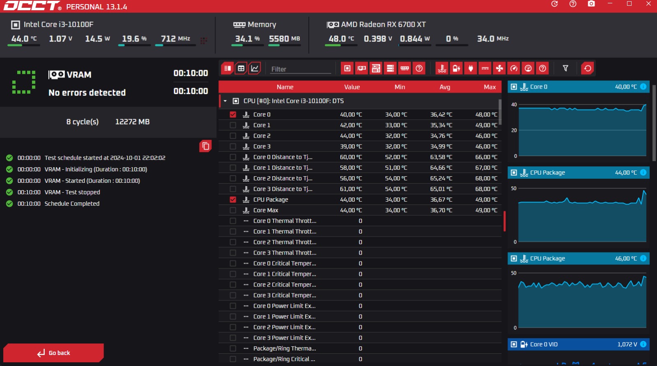Tick the Core 2 Power Limit checkbox

coord(233,327)
